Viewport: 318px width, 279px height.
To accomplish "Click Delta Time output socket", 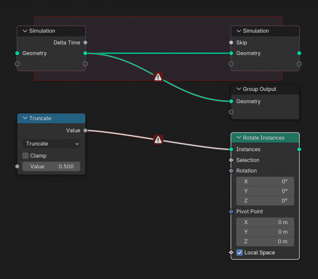I will click(85, 42).
